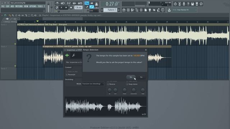Save project with the floppy disk icon
Screen dimensions: 230x129
coord(193,4)
